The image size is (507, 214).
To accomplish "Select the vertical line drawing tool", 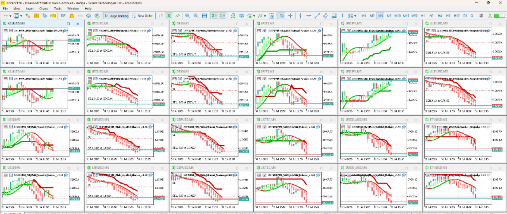I will point(300,15).
